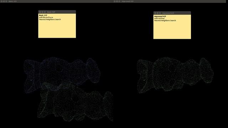Click 'Nearest Neighbors Search' in Basic ICP note
The height and width of the screenshot is (128, 228).
[50, 20]
